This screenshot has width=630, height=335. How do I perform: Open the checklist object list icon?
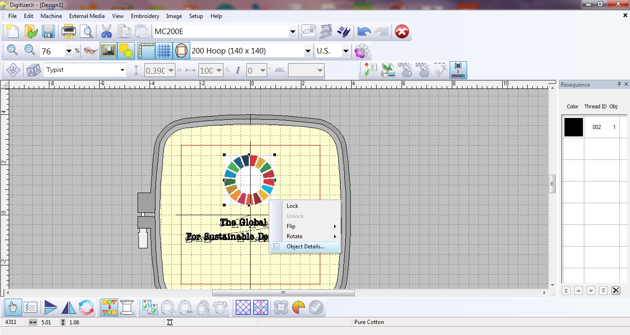[x=30, y=307]
